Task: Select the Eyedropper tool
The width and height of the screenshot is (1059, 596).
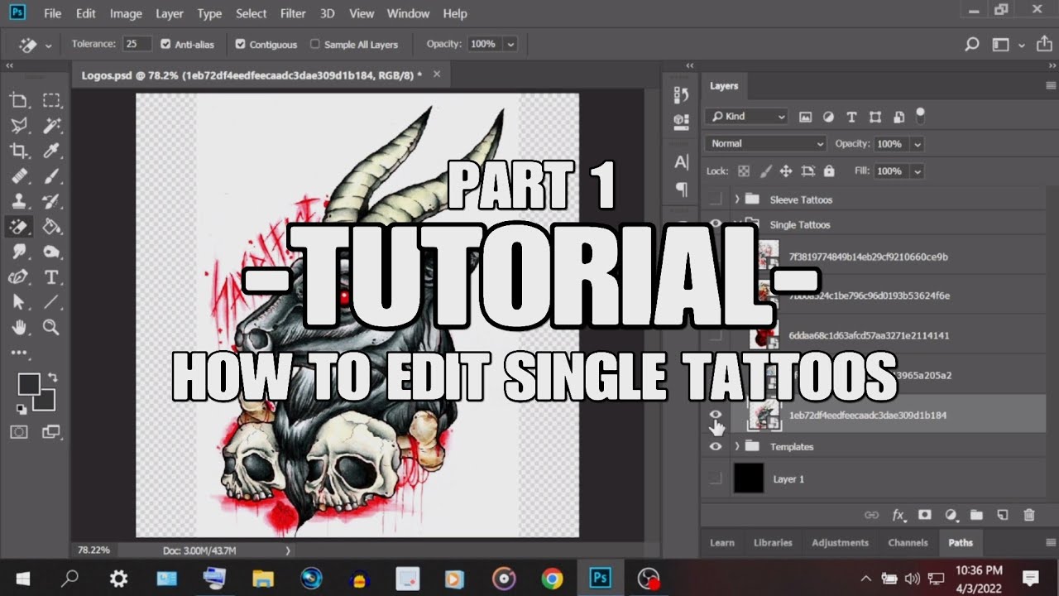Action: pyautogui.click(x=51, y=151)
